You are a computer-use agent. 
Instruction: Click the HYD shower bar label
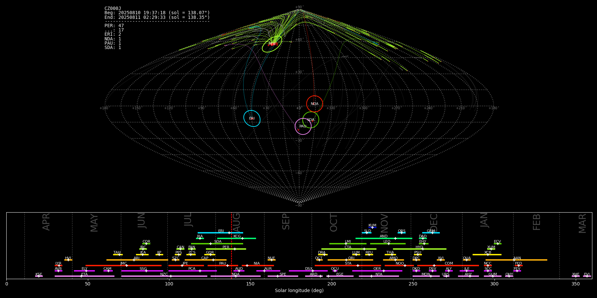420,247
